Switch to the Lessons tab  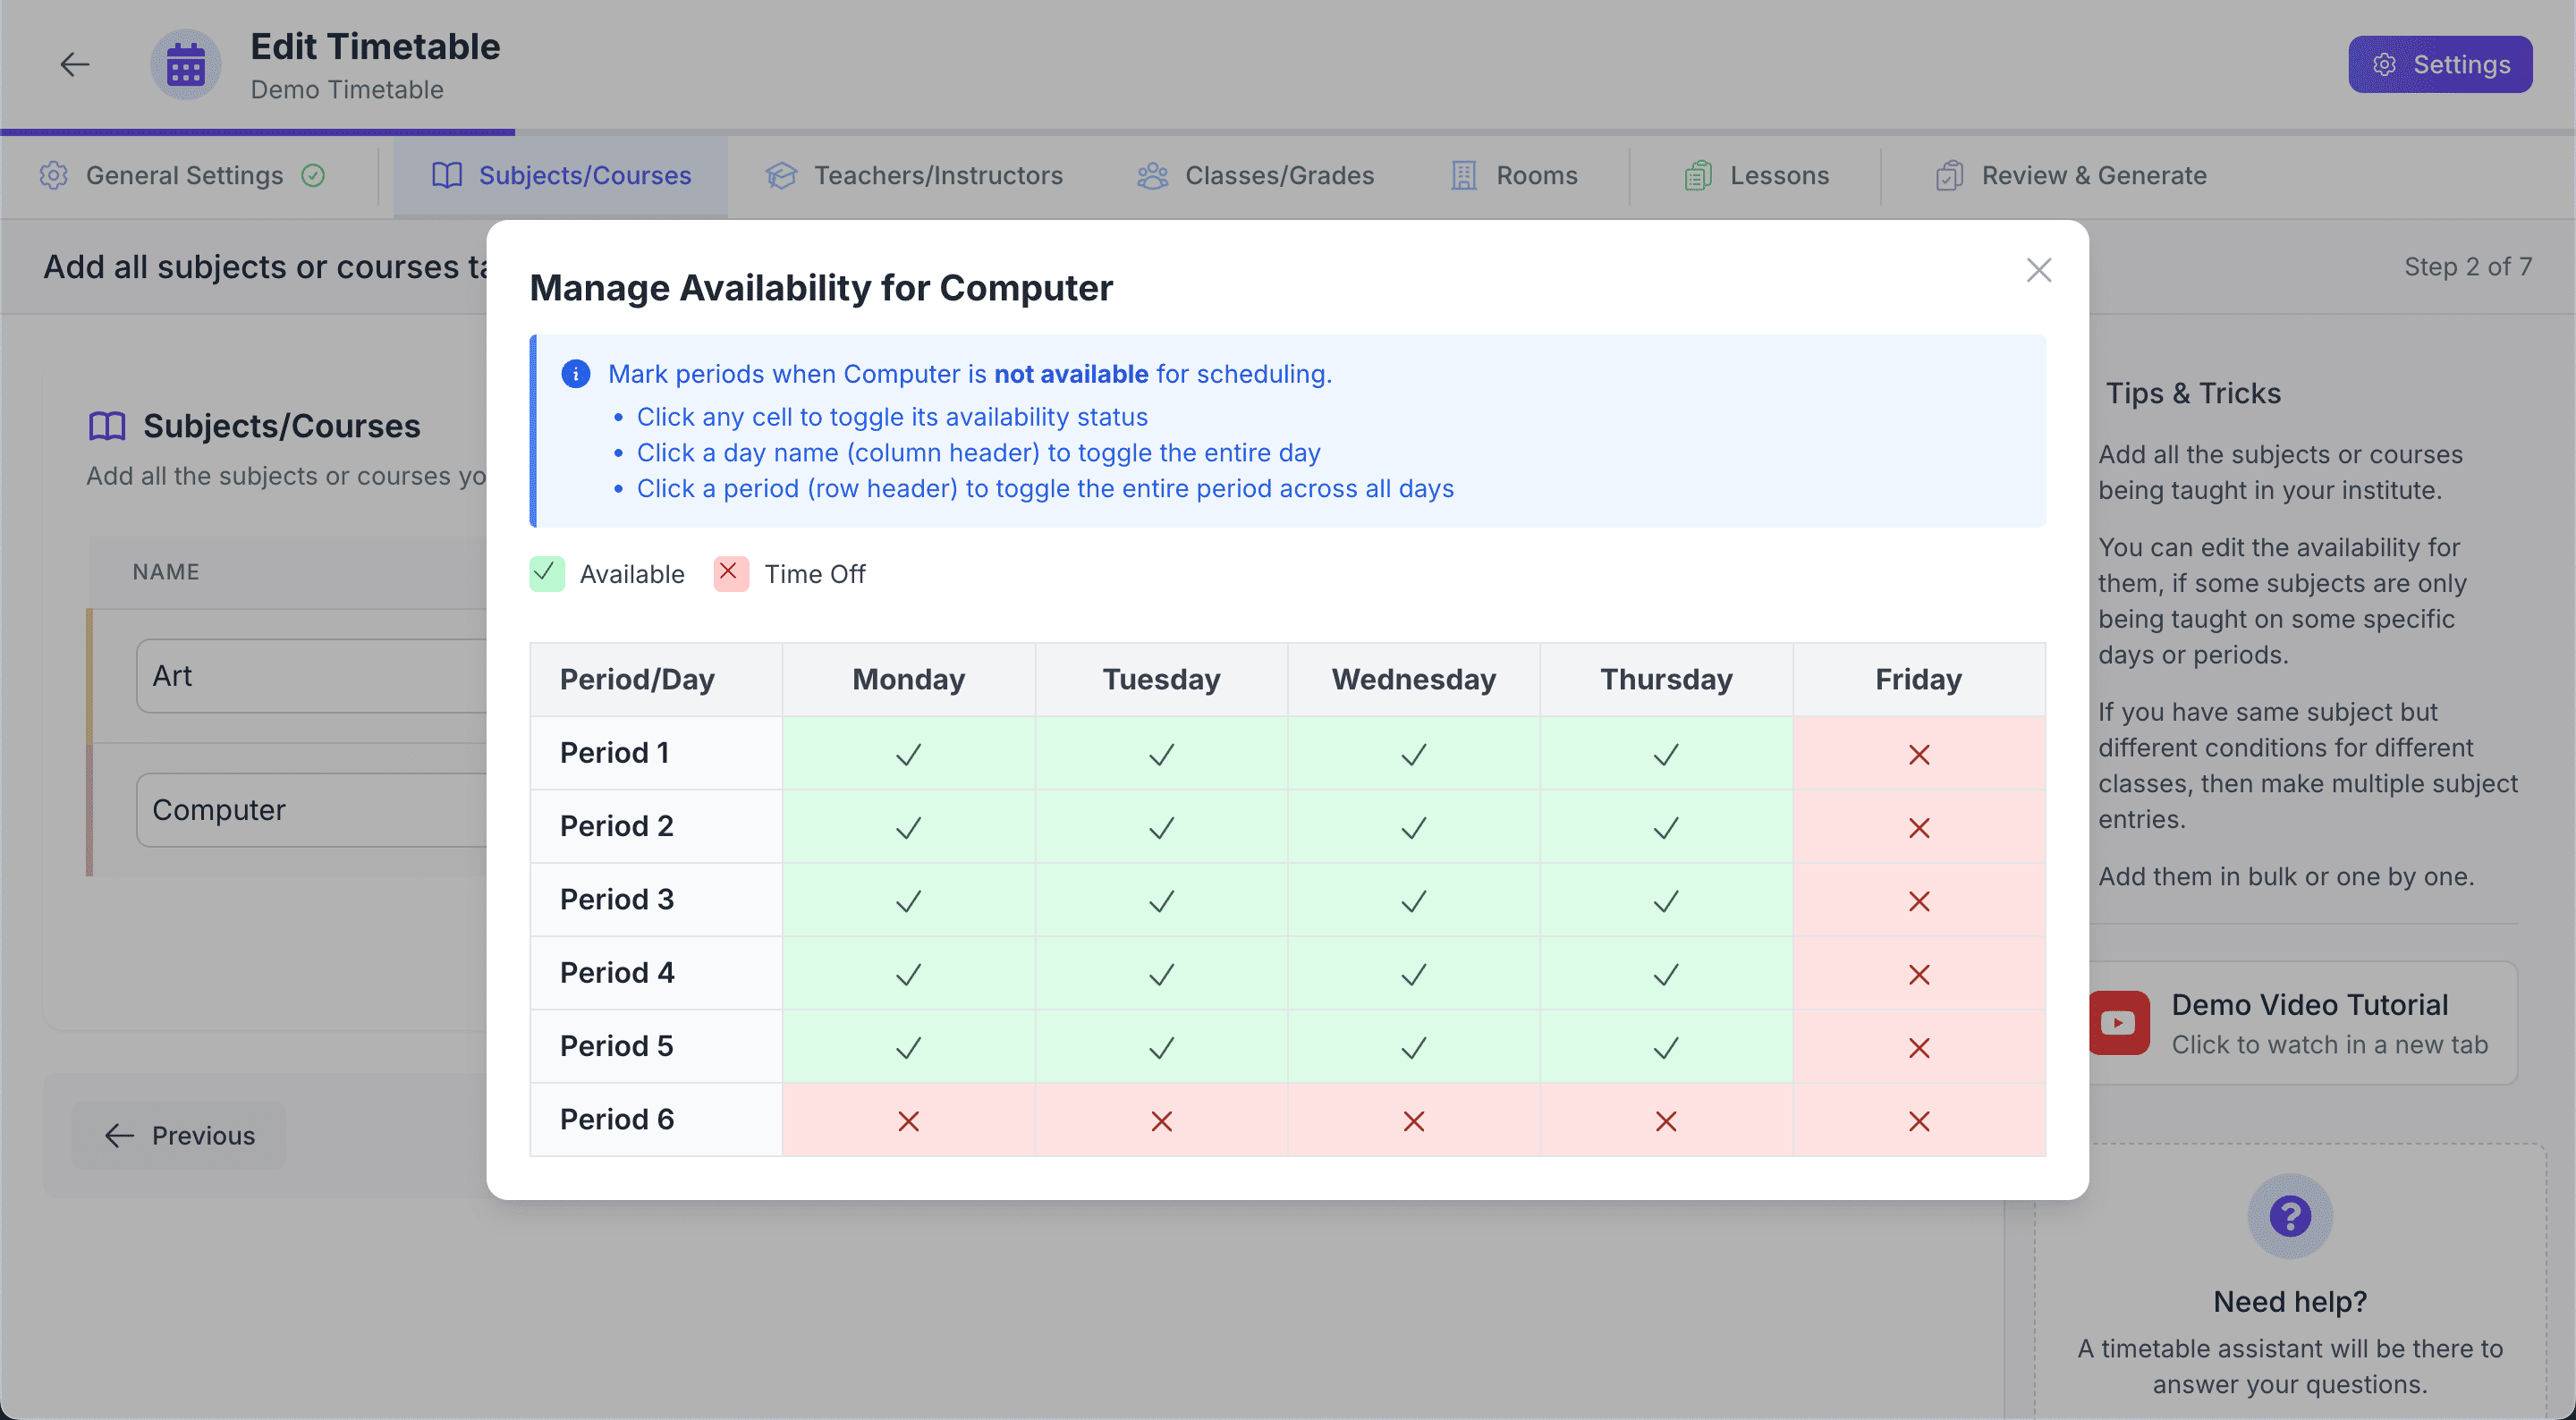point(1756,175)
